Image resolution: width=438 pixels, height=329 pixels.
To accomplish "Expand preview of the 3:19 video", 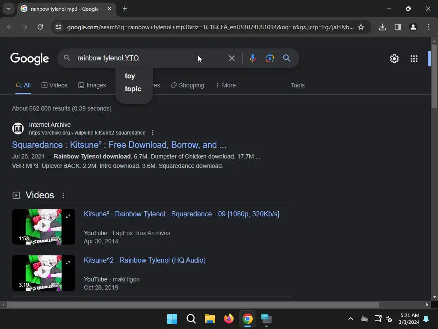I will coord(68,263).
